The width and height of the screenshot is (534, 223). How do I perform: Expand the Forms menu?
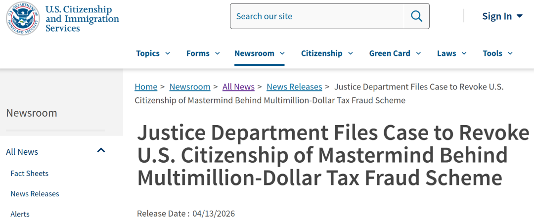point(203,53)
